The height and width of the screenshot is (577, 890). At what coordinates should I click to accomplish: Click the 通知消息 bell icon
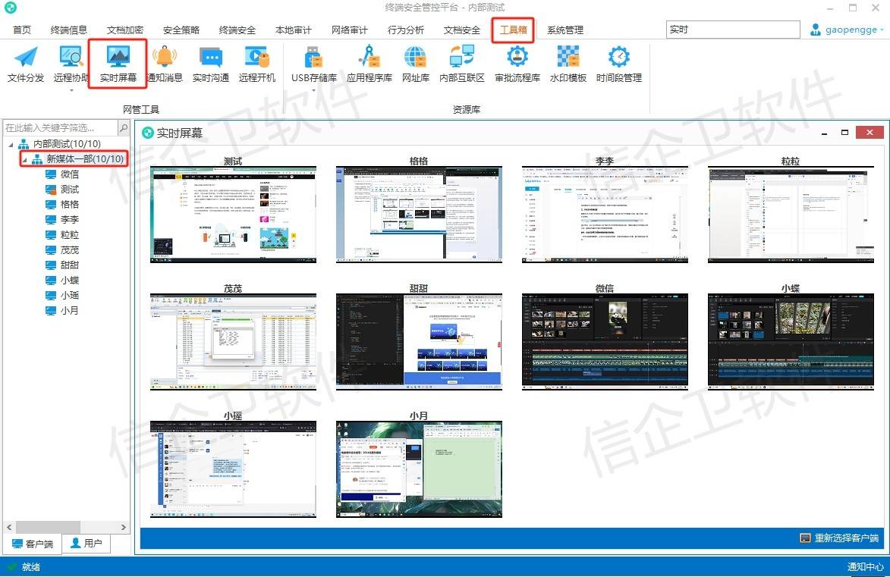[164, 64]
